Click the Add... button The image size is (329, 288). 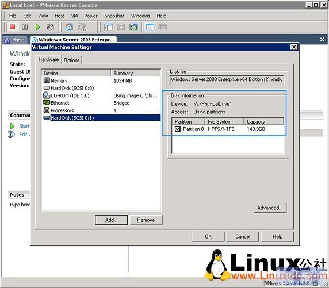coord(111,220)
